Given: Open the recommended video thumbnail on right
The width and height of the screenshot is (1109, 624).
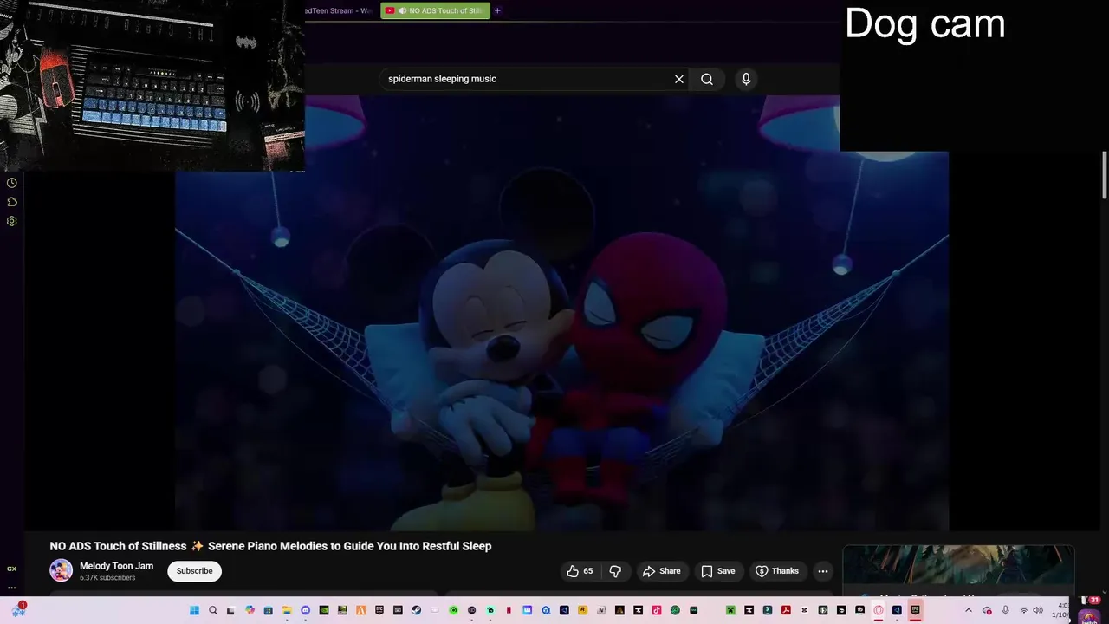Looking at the screenshot, I should tap(958, 567).
